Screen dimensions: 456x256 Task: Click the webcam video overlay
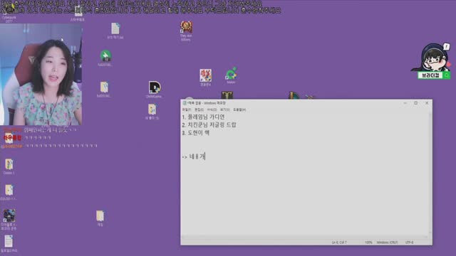41,75
